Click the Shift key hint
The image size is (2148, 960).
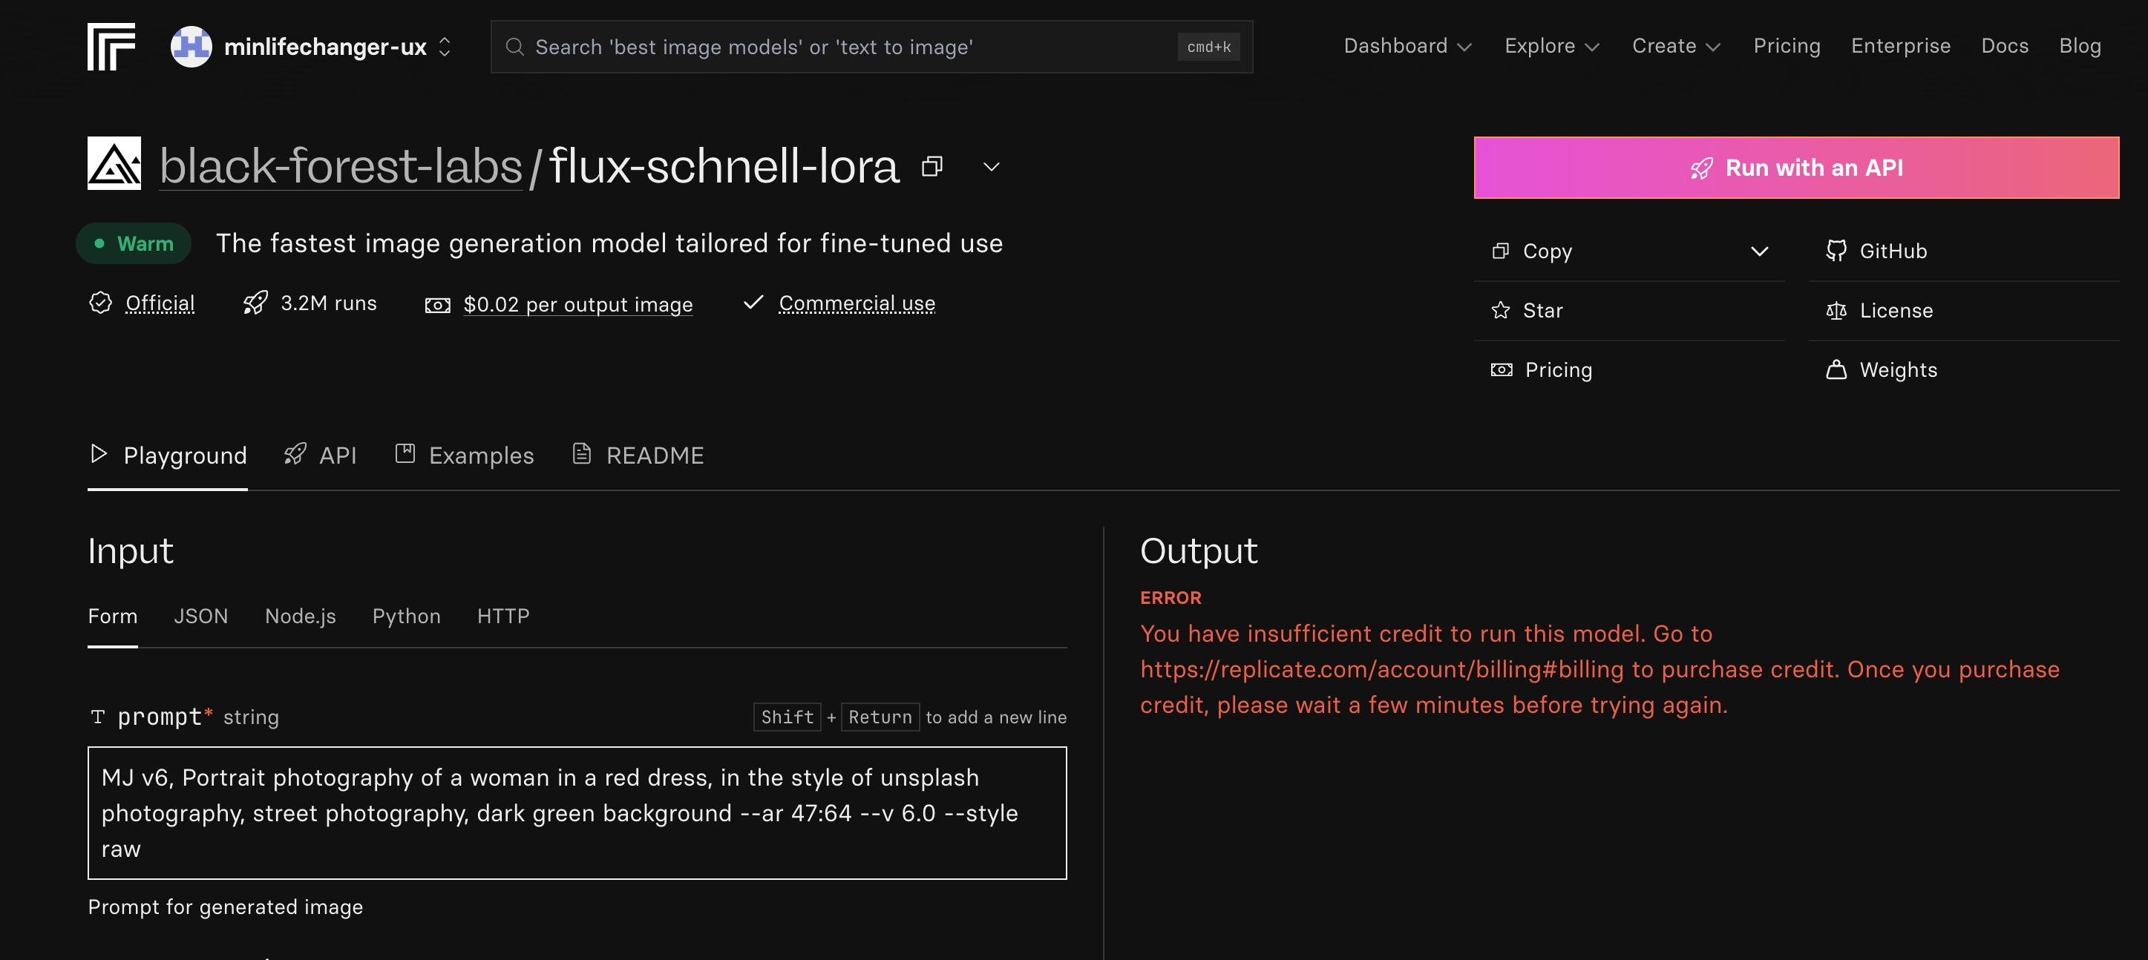pos(788,717)
